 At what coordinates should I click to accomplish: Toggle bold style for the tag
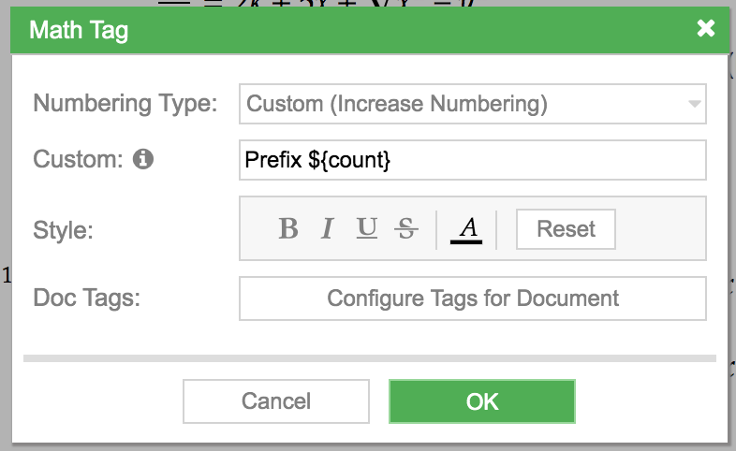point(288,229)
